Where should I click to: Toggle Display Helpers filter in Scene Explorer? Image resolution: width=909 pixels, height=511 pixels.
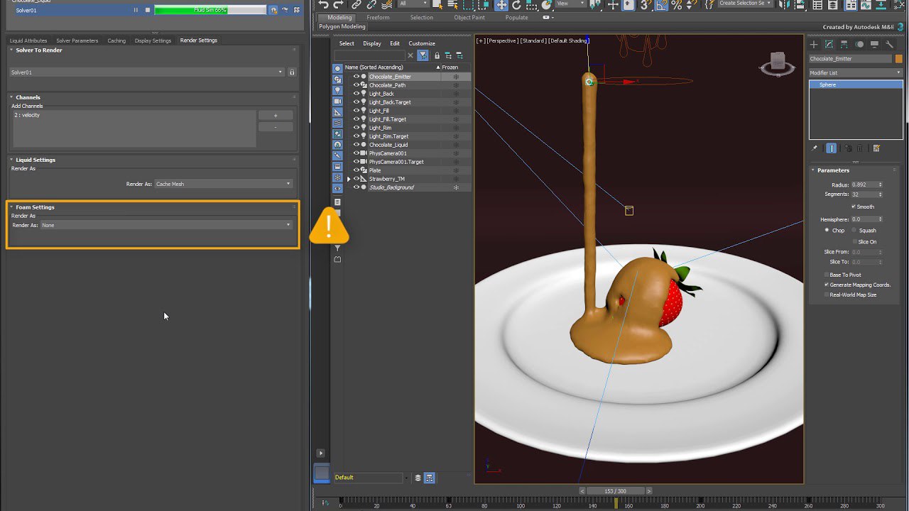pos(337,112)
